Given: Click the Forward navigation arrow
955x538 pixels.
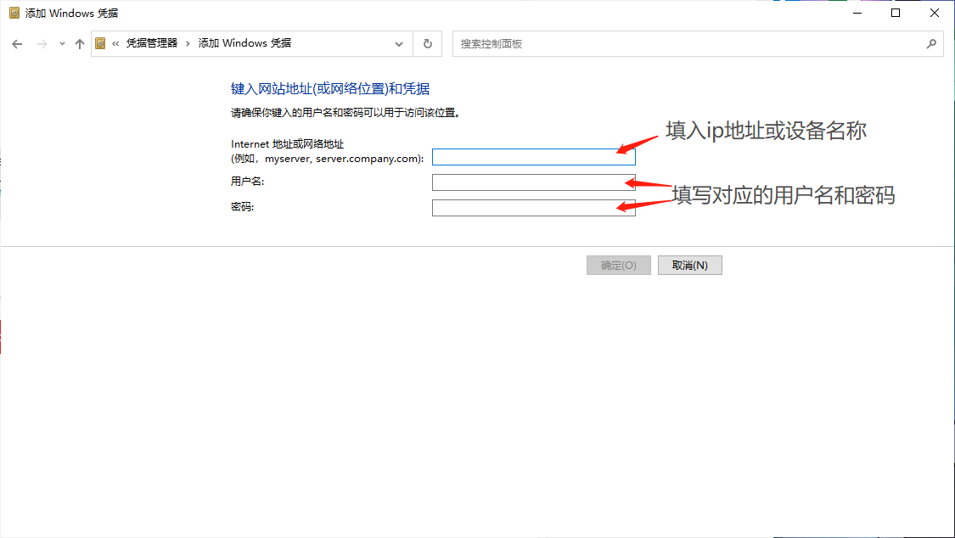Looking at the screenshot, I should point(42,44).
